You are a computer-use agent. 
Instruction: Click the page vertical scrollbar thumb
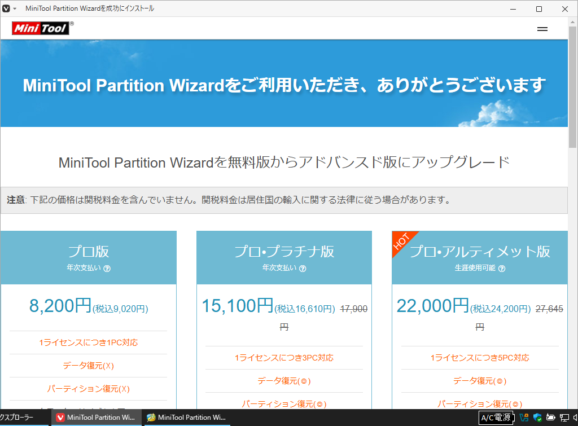point(572,87)
